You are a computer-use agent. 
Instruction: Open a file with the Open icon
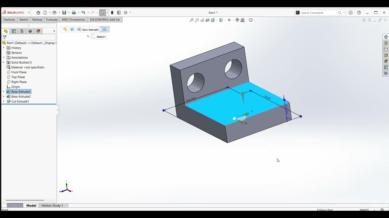54,13
